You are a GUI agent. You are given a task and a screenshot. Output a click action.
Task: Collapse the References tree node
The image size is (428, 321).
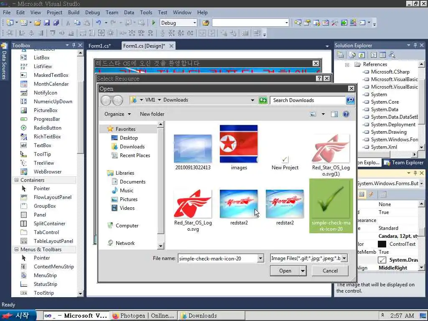click(x=347, y=65)
